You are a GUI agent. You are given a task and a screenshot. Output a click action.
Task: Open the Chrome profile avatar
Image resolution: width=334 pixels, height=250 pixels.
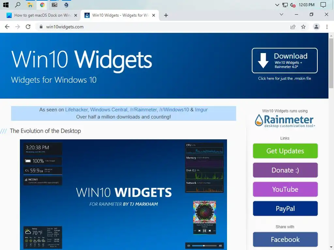tap(316, 27)
